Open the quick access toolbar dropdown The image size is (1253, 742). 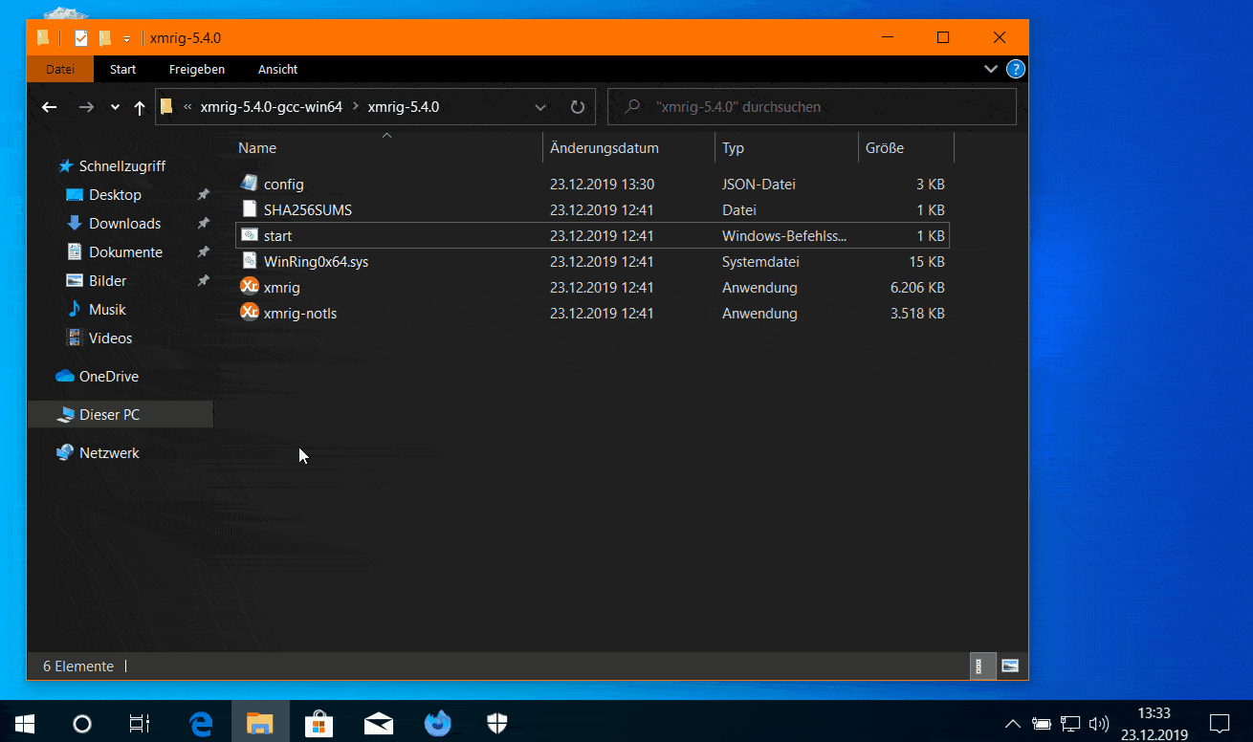point(126,38)
